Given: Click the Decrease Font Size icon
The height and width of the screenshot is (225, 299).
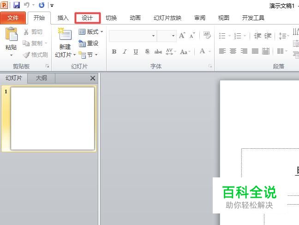Looking at the screenshot, I should pyautogui.click(x=192, y=35).
